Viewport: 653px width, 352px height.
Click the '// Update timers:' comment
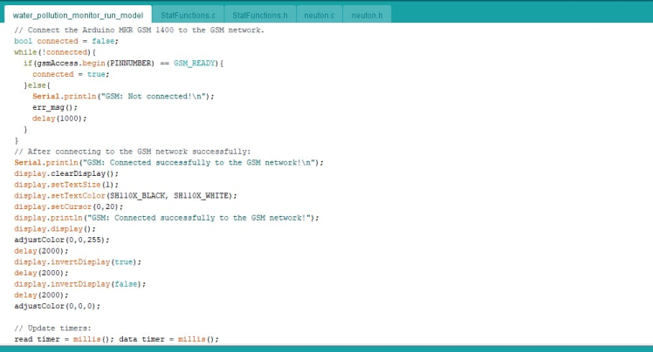pyautogui.click(x=52, y=328)
